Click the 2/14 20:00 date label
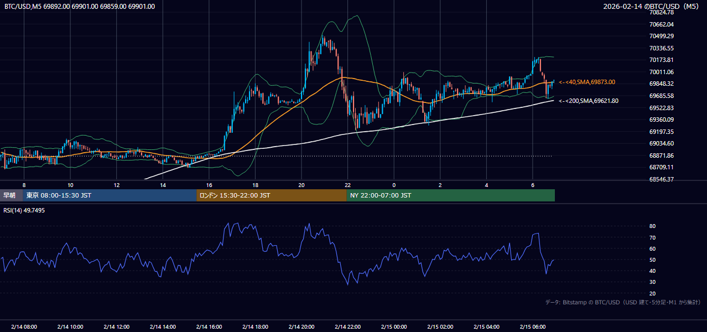 [301, 326]
